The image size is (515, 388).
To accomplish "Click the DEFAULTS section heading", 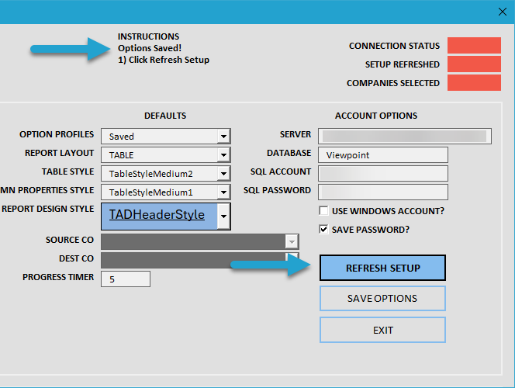I will click(165, 116).
